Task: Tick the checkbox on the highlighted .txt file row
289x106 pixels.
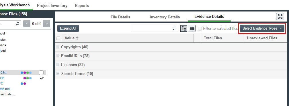Action: point(41,73)
